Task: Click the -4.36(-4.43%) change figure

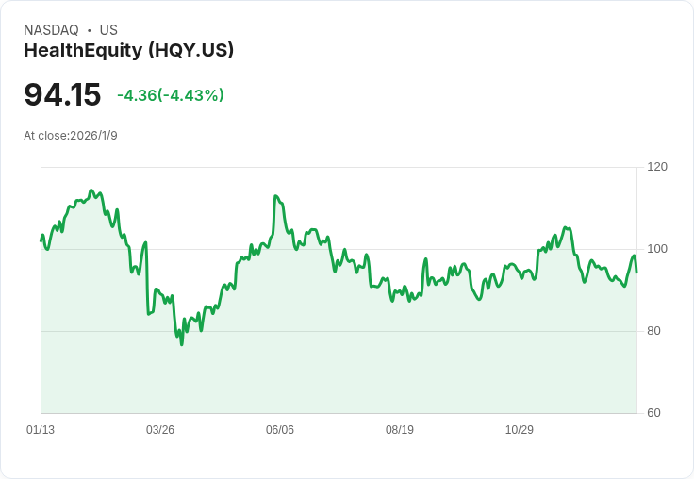Action: [x=171, y=95]
